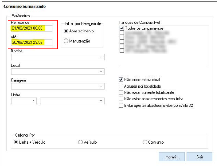Enable 'Não exibir somente lubrificante' checkbox
This screenshot has width=217, height=166.
coord(121,92)
